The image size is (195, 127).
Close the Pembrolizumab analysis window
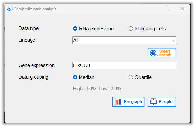click(x=182, y=9)
